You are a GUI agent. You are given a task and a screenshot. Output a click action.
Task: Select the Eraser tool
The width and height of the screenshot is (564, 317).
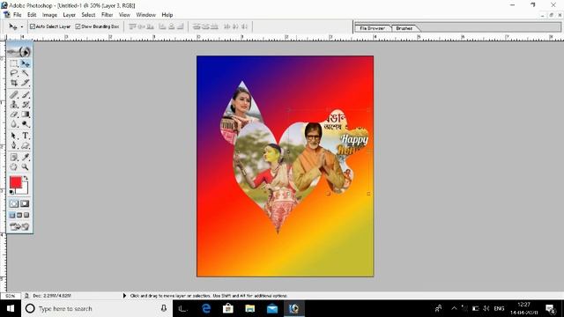point(14,114)
